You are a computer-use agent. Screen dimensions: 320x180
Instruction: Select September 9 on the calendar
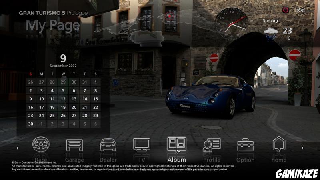[x=31, y=99]
